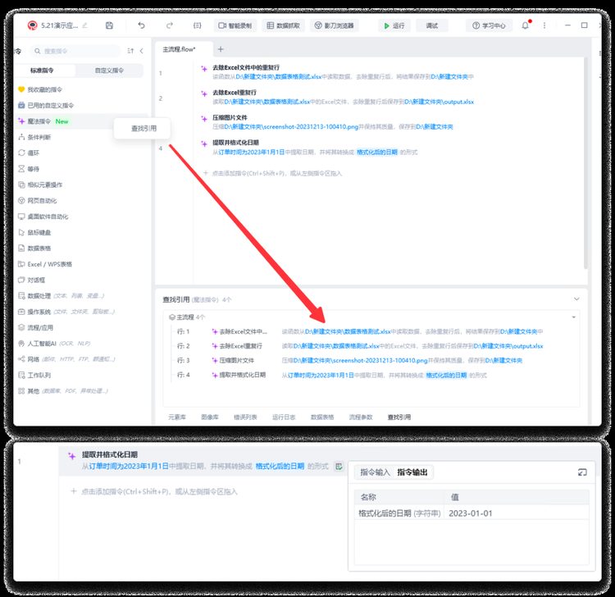615x597 pixels.
Task: Expand the 人工智能AI category
Action: 54,344
